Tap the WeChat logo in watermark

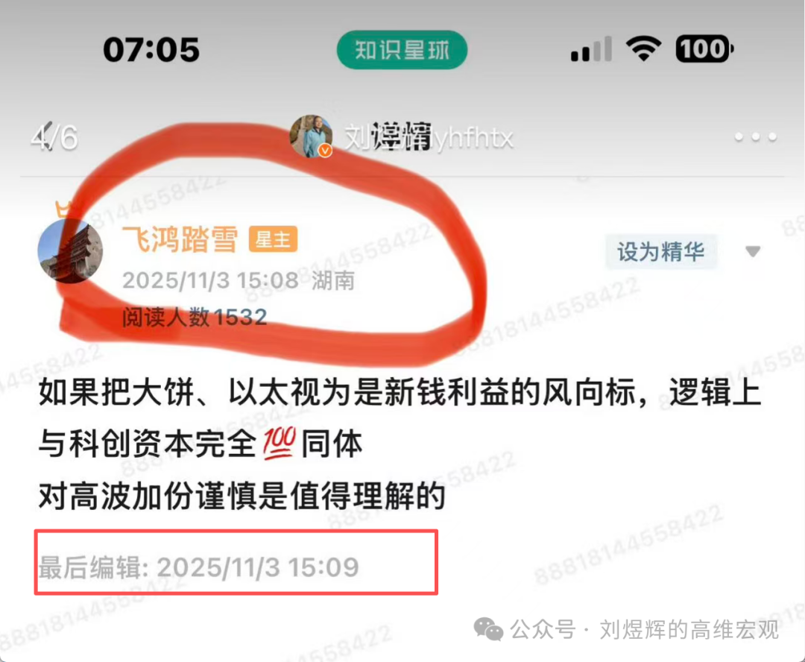(488, 629)
